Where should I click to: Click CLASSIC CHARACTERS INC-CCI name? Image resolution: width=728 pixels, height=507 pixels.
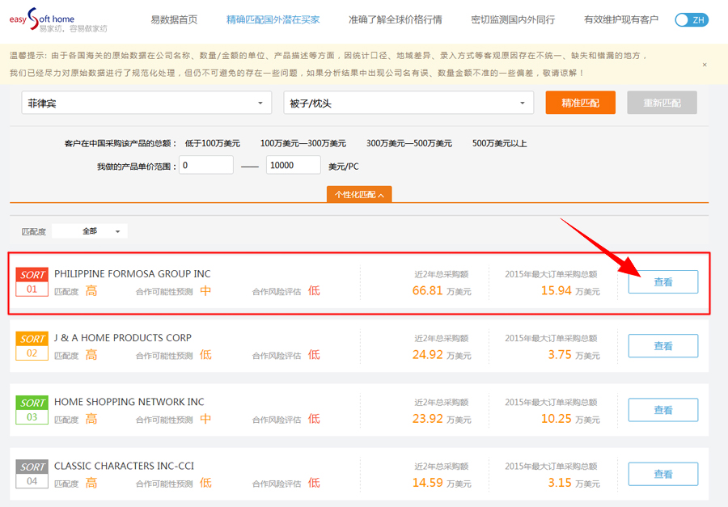point(124,466)
